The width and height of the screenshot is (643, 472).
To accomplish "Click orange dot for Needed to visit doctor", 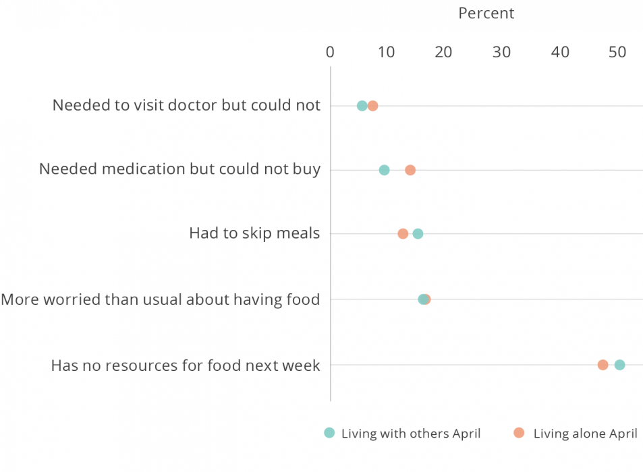I will pyautogui.click(x=372, y=106).
